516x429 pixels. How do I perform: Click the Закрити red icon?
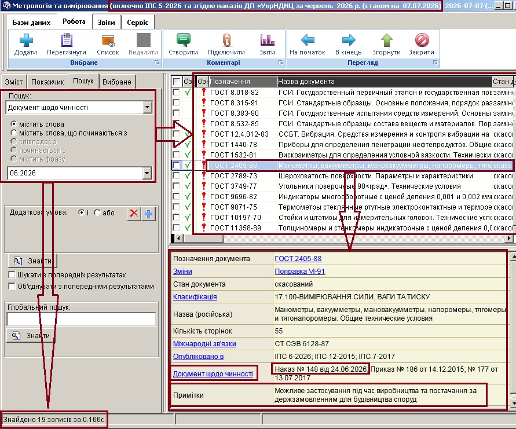(x=422, y=40)
